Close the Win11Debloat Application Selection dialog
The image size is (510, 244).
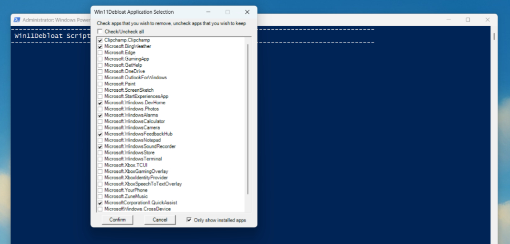point(247,12)
